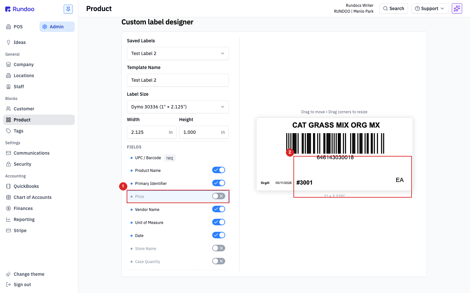Open the Saved Labels dropdown
Viewport: 470px width, 293px height.
pyautogui.click(x=178, y=53)
